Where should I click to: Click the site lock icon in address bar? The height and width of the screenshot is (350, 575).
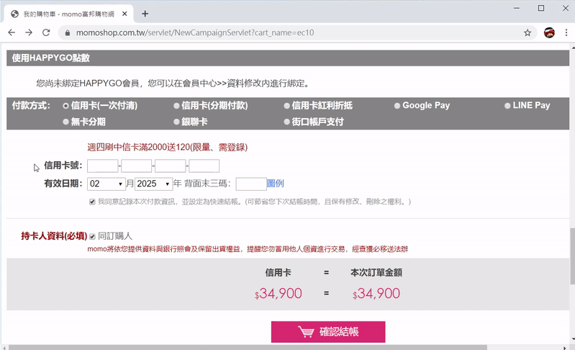pos(67,32)
